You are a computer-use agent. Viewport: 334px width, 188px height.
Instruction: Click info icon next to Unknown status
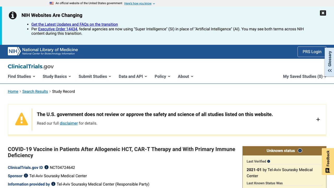tap(300, 151)
